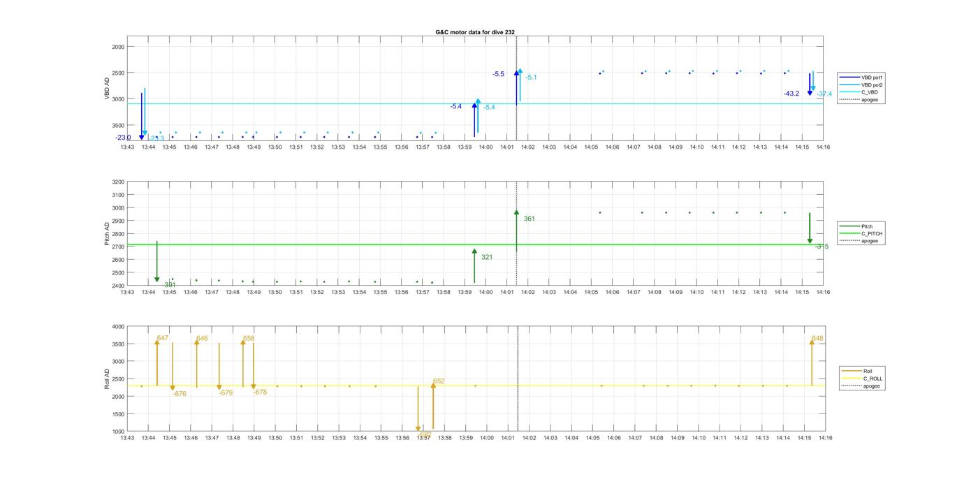
Task: Click the '2700' tick on the Pitch y-axis
Action: click(x=118, y=247)
